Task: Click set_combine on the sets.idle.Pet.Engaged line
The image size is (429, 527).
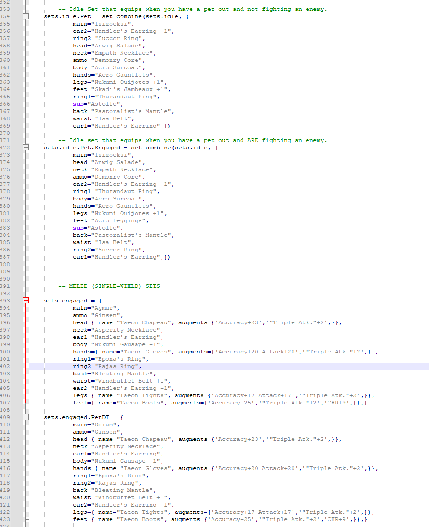Action: pyautogui.click(x=151, y=148)
